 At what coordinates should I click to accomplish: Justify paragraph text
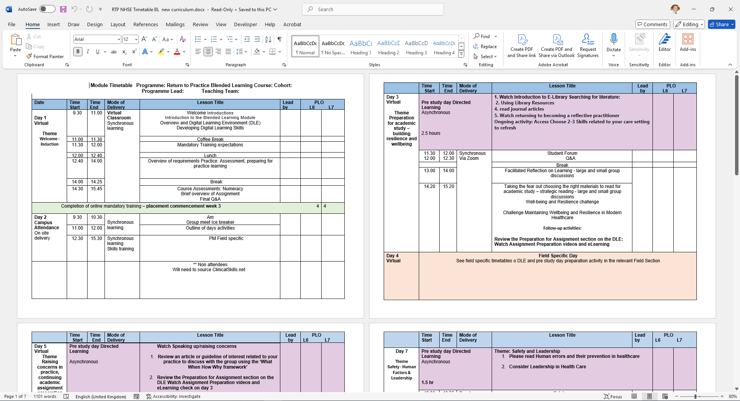click(x=228, y=52)
